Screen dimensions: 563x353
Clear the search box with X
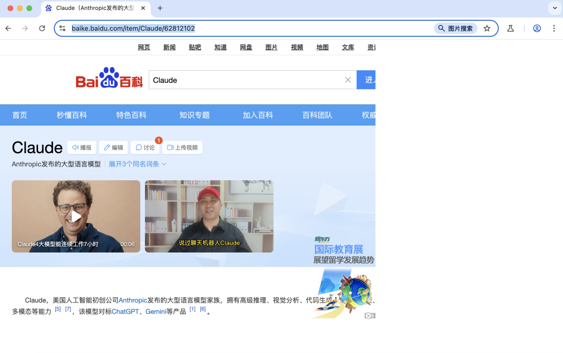pos(348,80)
